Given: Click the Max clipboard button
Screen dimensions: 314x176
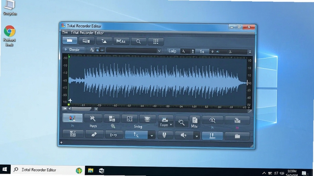Looking at the screenshot, I should [194, 122].
